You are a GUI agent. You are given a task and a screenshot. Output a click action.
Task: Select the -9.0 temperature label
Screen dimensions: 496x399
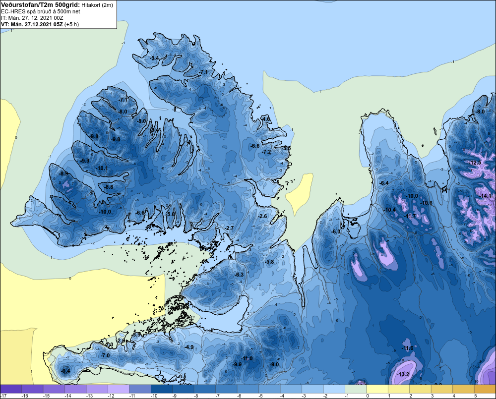click(274, 364)
